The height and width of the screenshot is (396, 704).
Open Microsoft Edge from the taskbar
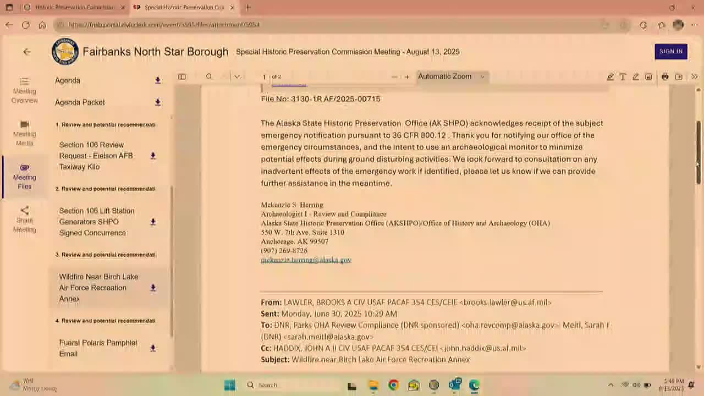click(x=474, y=385)
